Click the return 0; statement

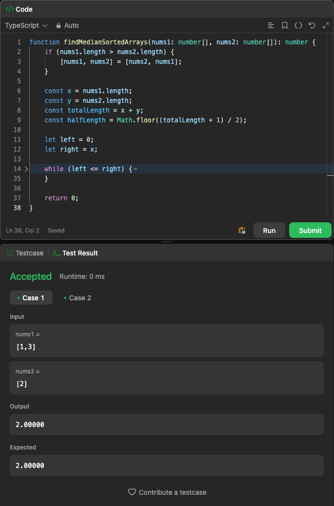pyautogui.click(x=61, y=198)
